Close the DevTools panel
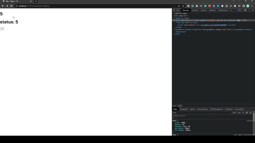Viewport: 255px width, 143px height. (x=253, y=10)
